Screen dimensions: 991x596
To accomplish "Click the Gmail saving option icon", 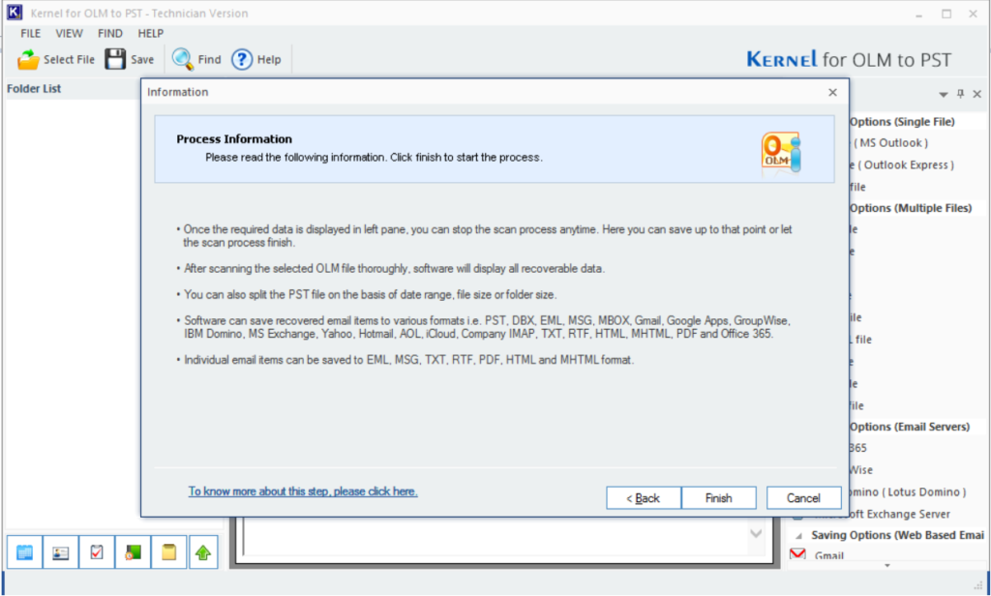I will (798, 555).
